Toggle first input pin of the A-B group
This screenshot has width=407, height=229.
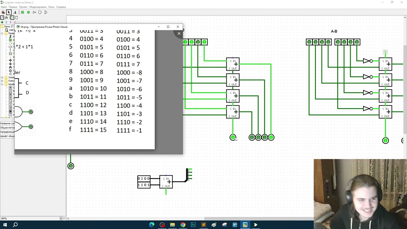309,42
